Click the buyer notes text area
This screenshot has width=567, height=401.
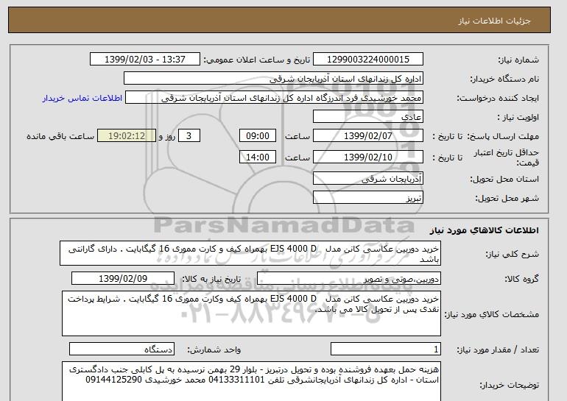click(251, 381)
